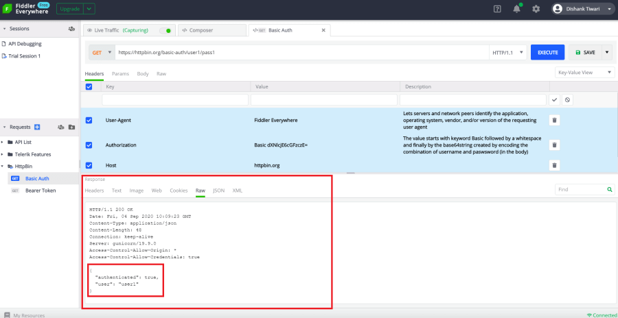Image resolution: width=618 pixels, height=318 pixels.
Task: Click the EXECUTE button
Action: click(x=547, y=52)
